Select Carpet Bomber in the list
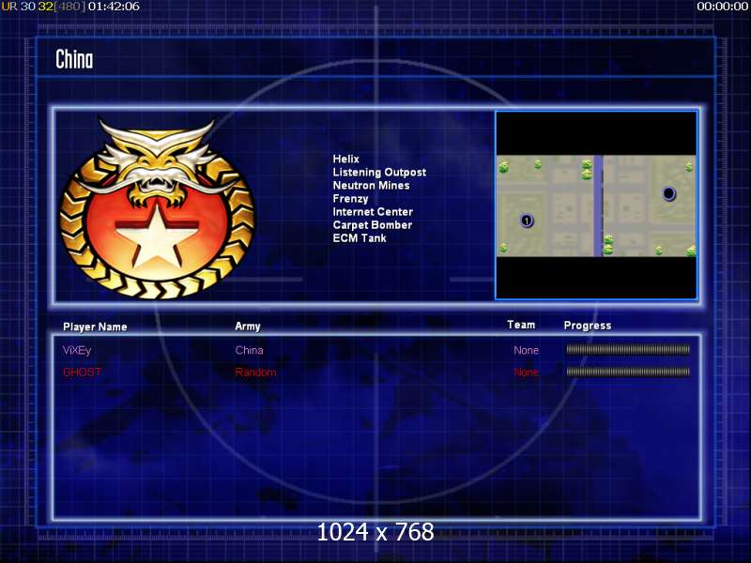 (x=372, y=225)
